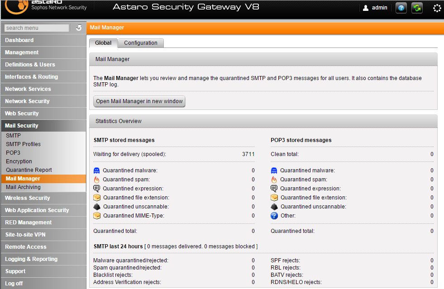This screenshot has height=289, width=444.
Task: Click 'RBL rejects:' label
Action: pos(286,268)
